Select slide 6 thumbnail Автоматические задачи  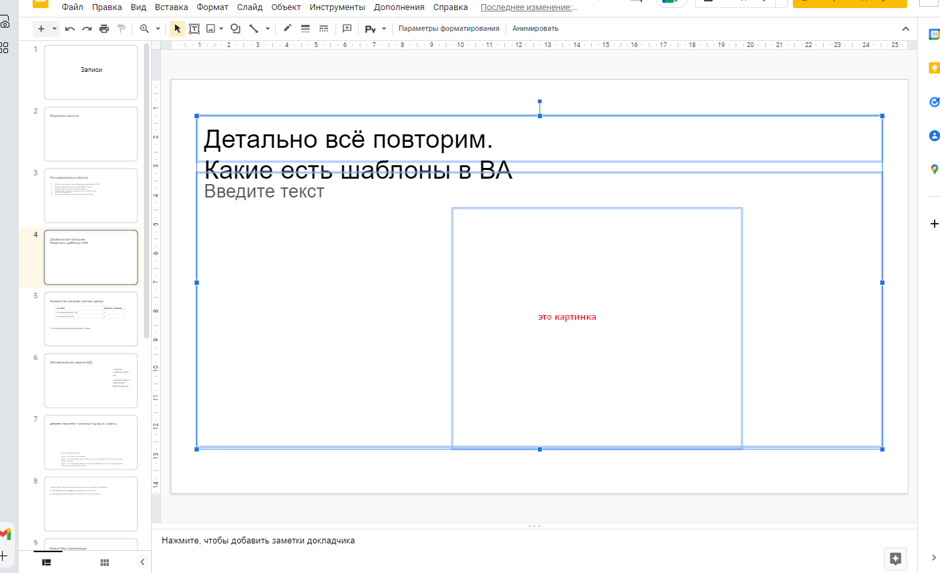(91, 381)
